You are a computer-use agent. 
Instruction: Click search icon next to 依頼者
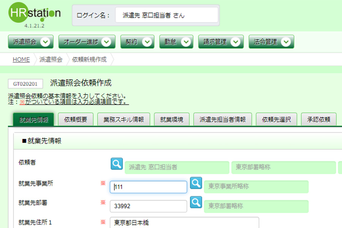coord(117,164)
